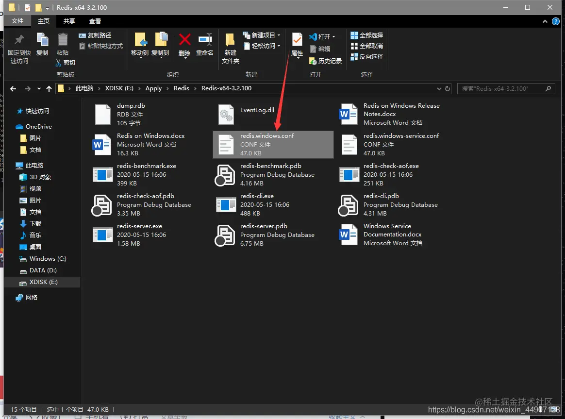Screen dimensions: 565x419
Task: Create a New Folder from ribbon
Action: click(230, 48)
